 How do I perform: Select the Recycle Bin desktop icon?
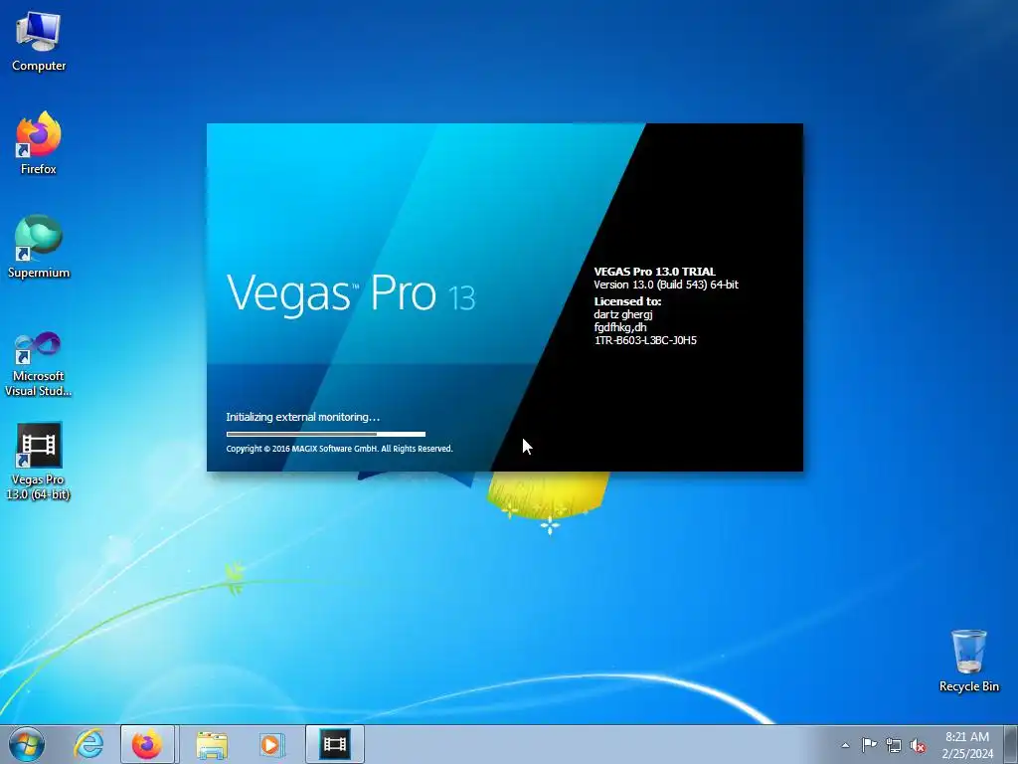click(968, 661)
